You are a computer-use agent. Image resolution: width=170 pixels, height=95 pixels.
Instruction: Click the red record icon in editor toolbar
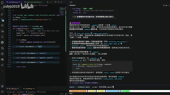(56, 2)
